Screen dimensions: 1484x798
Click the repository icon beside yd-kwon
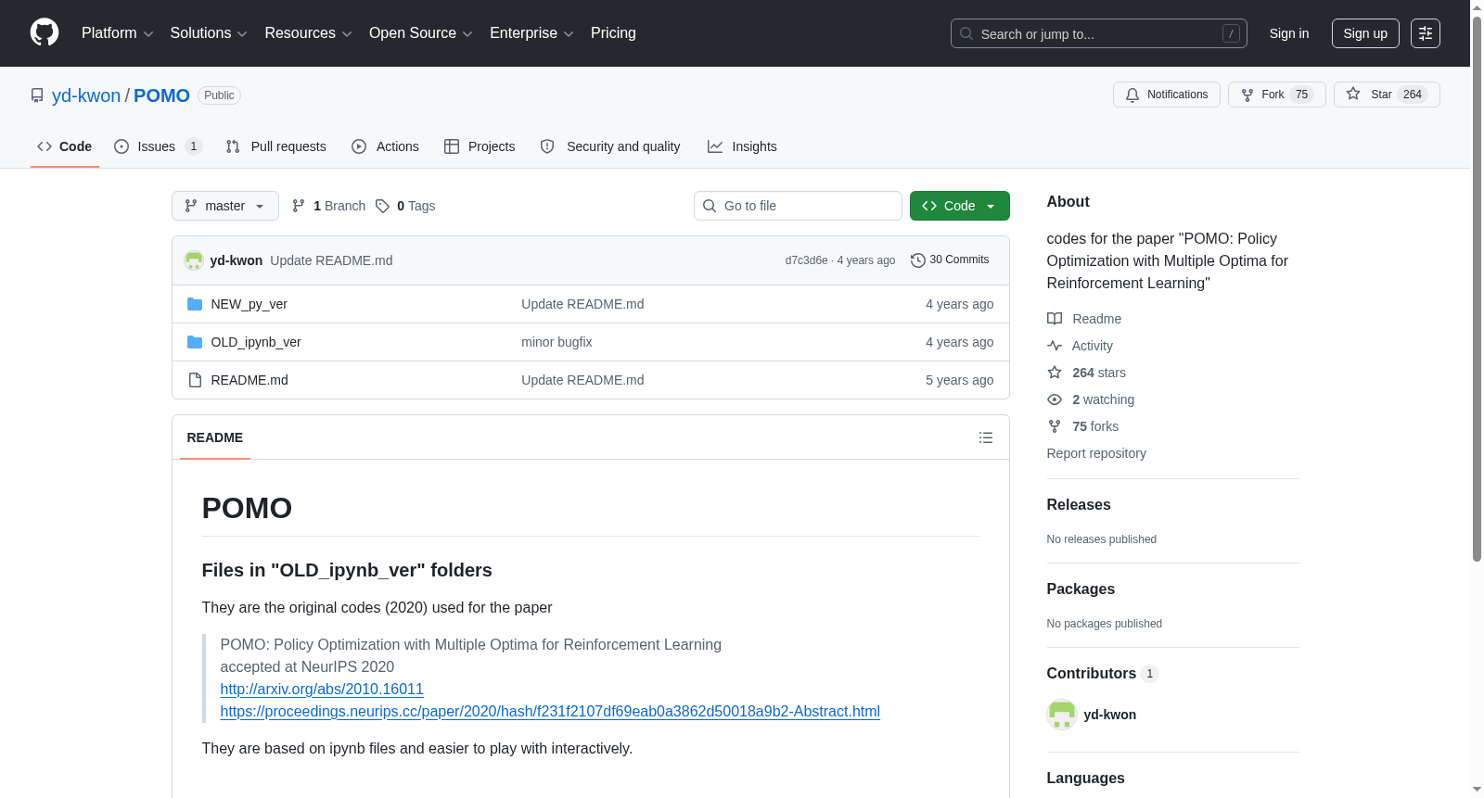[x=37, y=95]
